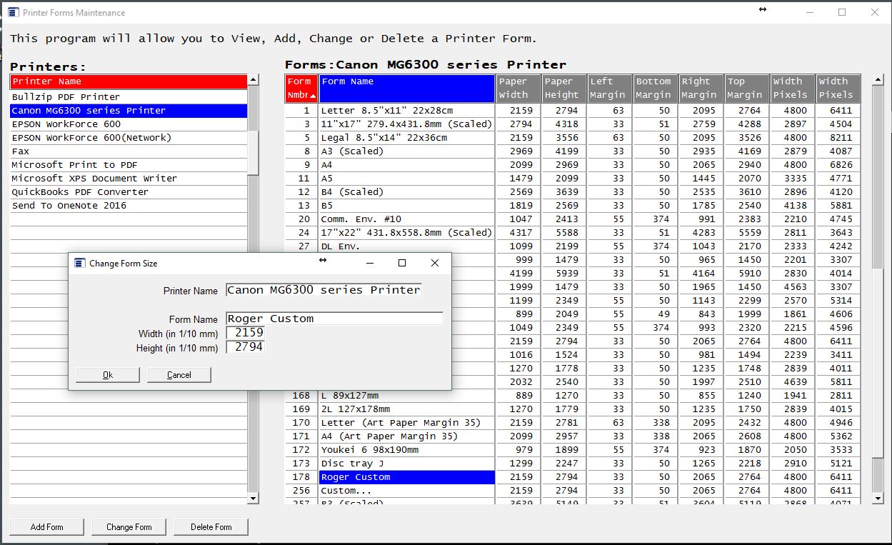Select Custom... form row

click(407, 491)
